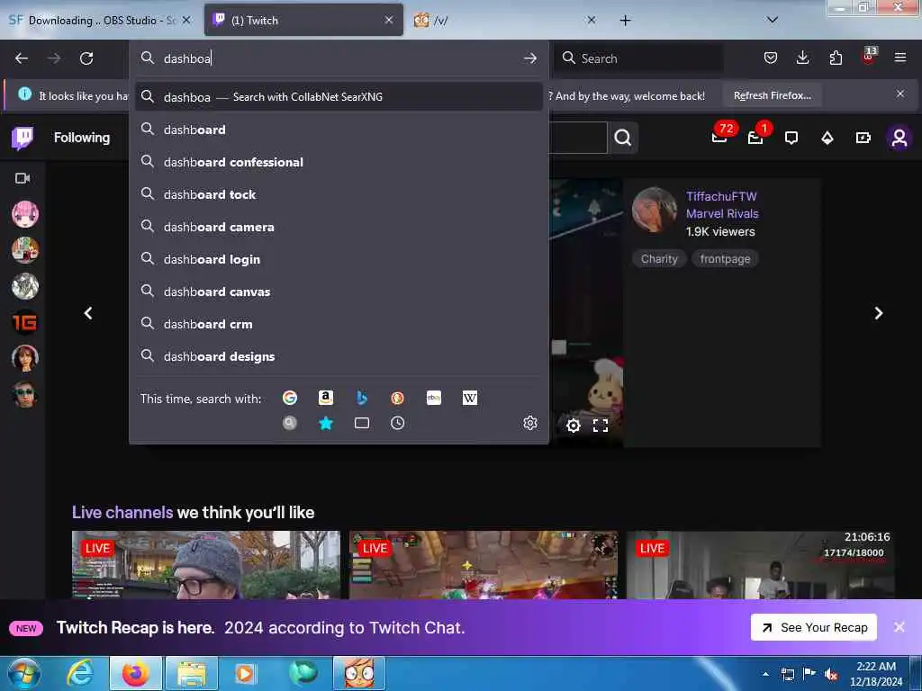Open TiffachuFTW channel link

721,196
